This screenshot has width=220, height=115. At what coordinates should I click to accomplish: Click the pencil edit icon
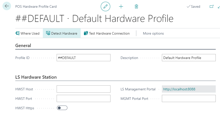(105, 6)
